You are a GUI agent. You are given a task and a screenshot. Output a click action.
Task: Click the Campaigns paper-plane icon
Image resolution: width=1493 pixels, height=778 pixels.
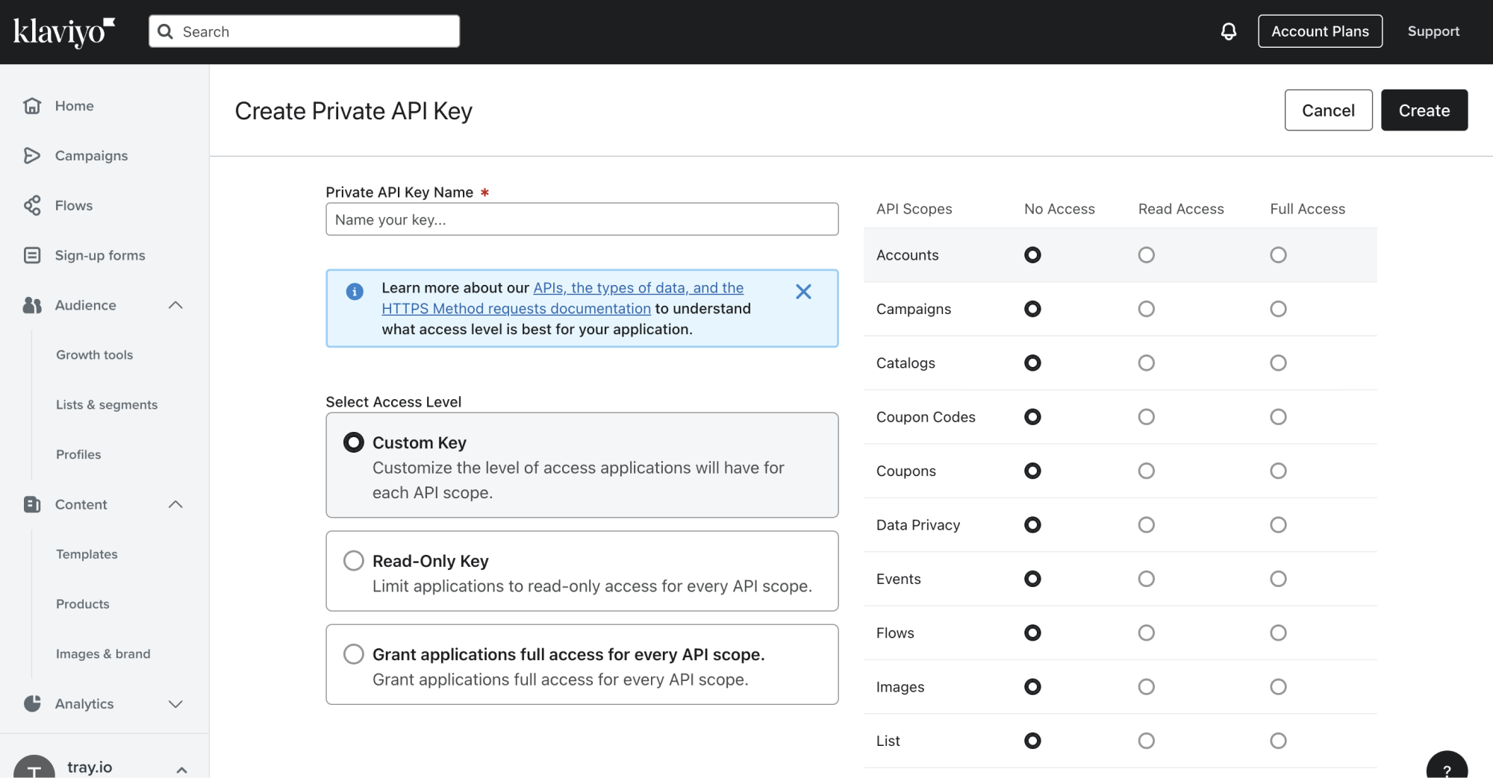coord(32,155)
